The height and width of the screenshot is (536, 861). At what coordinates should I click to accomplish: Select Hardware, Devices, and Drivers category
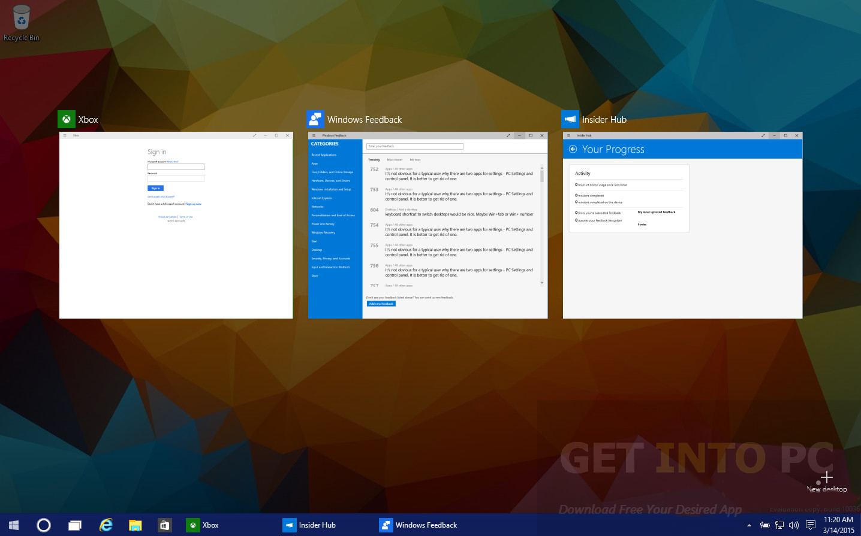tap(331, 181)
